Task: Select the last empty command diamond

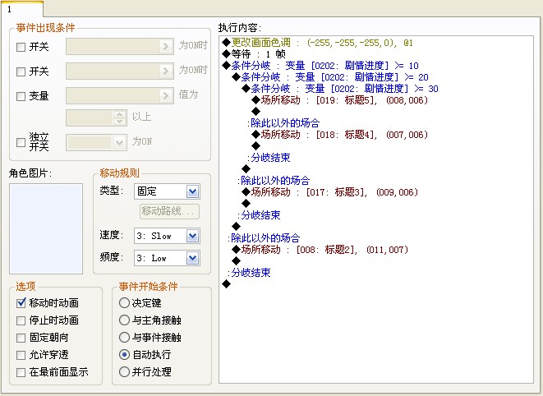Action: pyautogui.click(x=227, y=284)
